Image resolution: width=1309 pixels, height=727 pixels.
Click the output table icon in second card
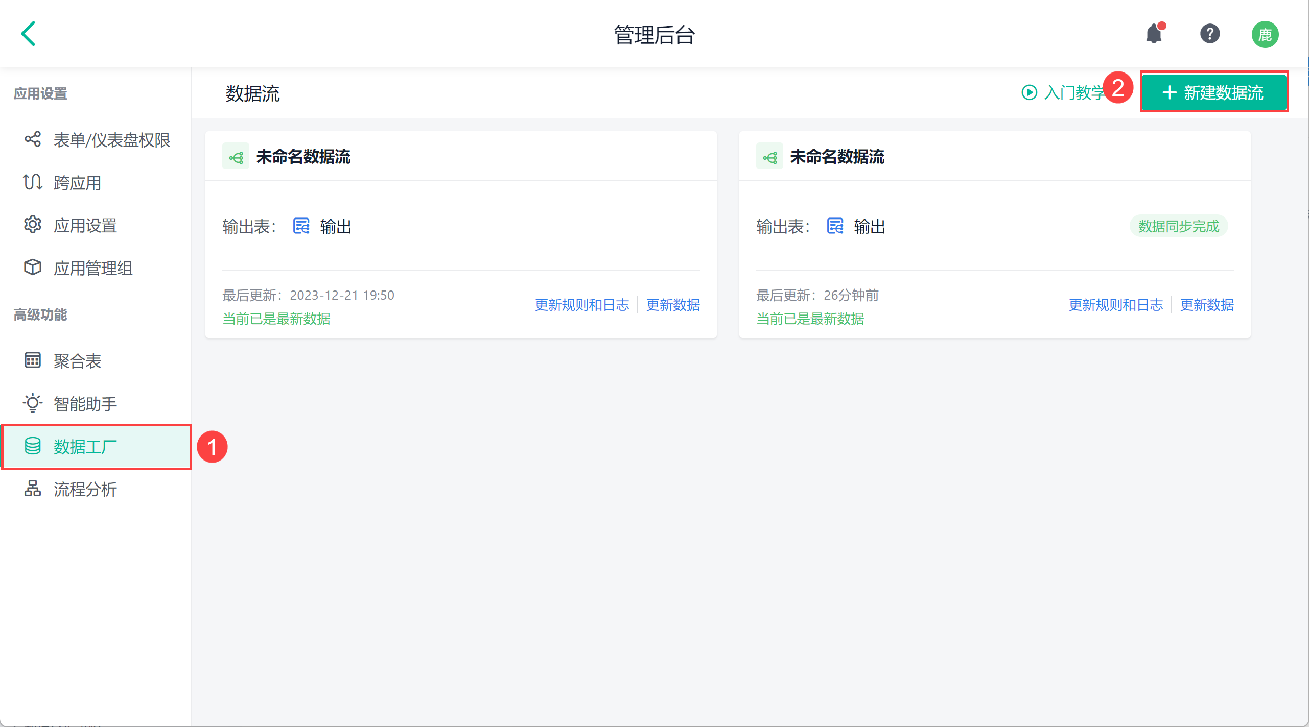(x=835, y=226)
